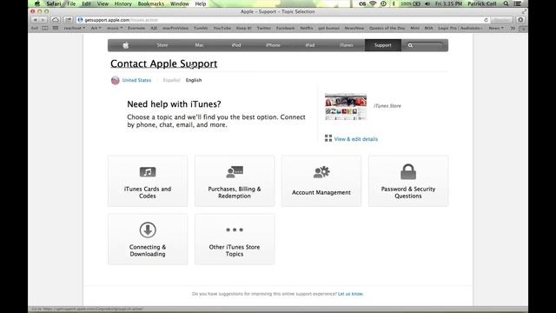Open the History menu
Viewport: 556px width, 313px height.
pos(123,3)
